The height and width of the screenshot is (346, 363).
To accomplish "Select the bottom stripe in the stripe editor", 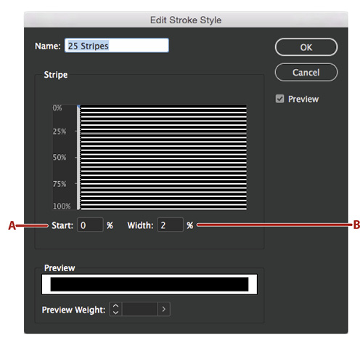I will tap(164, 208).
